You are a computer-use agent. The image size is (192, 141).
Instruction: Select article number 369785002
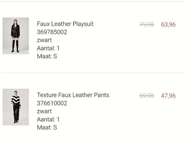point(52,32)
